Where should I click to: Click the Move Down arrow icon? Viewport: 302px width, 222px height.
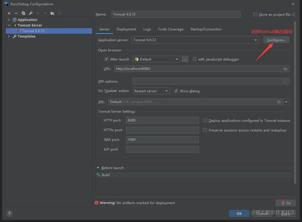(x=45, y=13)
